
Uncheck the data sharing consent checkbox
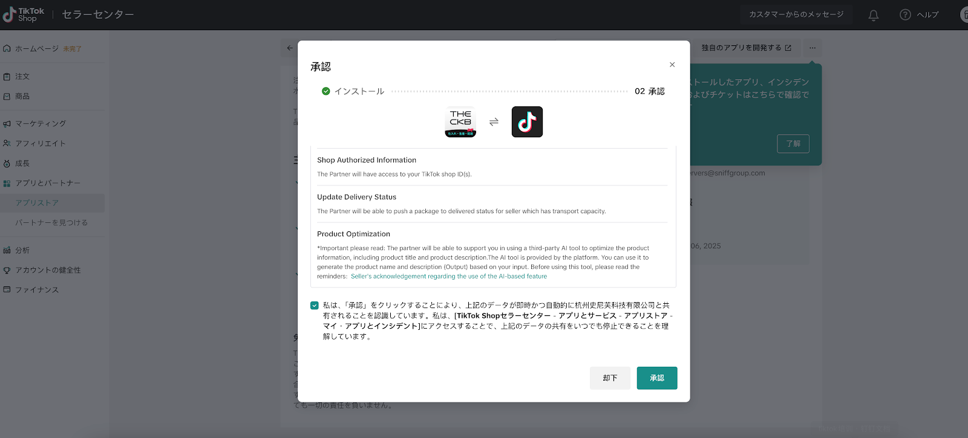[x=315, y=306]
